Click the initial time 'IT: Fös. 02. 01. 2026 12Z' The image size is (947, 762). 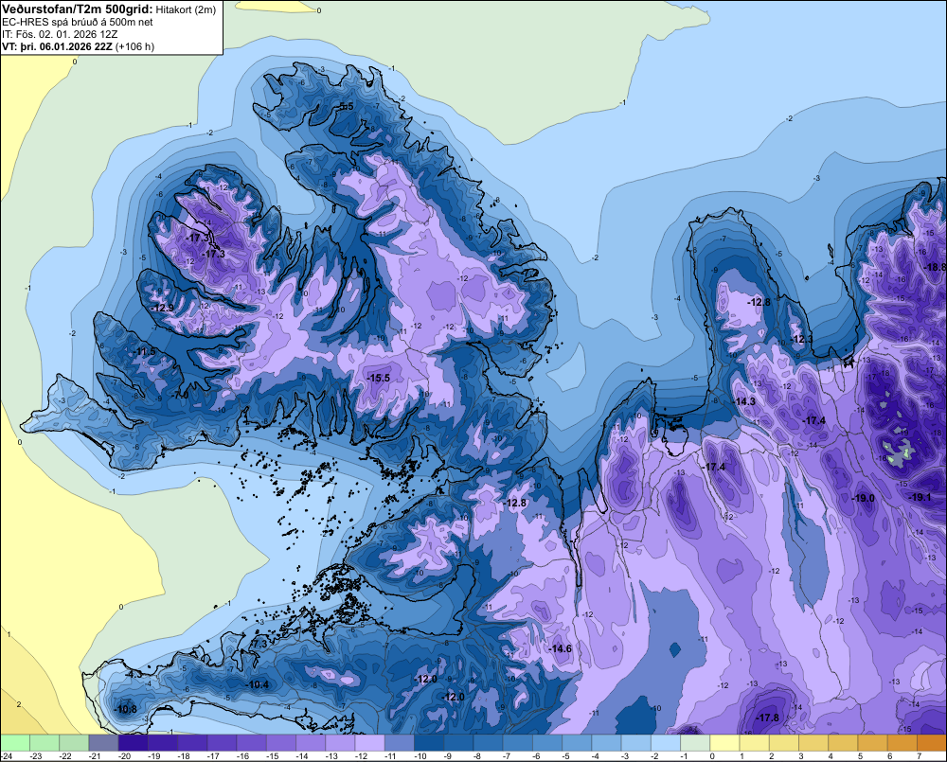(x=60, y=34)
